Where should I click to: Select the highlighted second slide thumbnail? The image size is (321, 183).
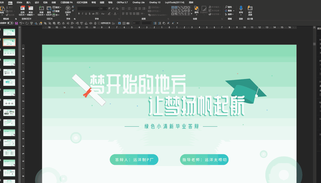click(x=9, y=42)
